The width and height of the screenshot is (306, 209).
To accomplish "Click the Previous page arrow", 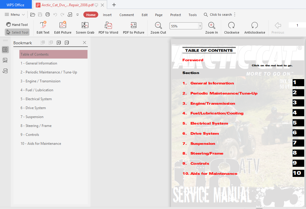I will [278, 28].
